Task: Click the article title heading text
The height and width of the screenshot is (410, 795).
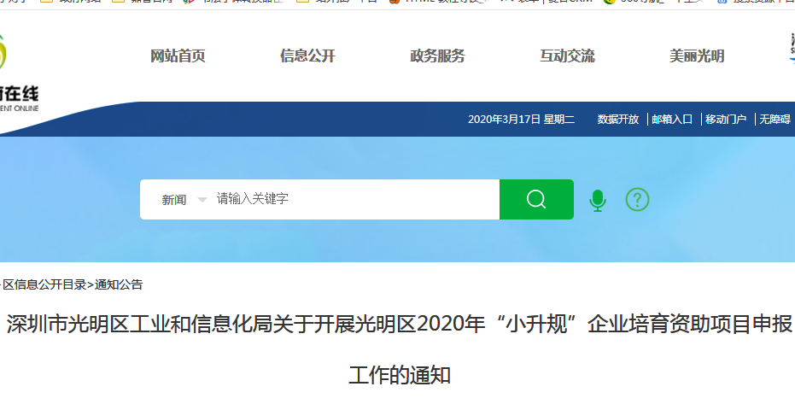Action: click(x=399, y=325)
